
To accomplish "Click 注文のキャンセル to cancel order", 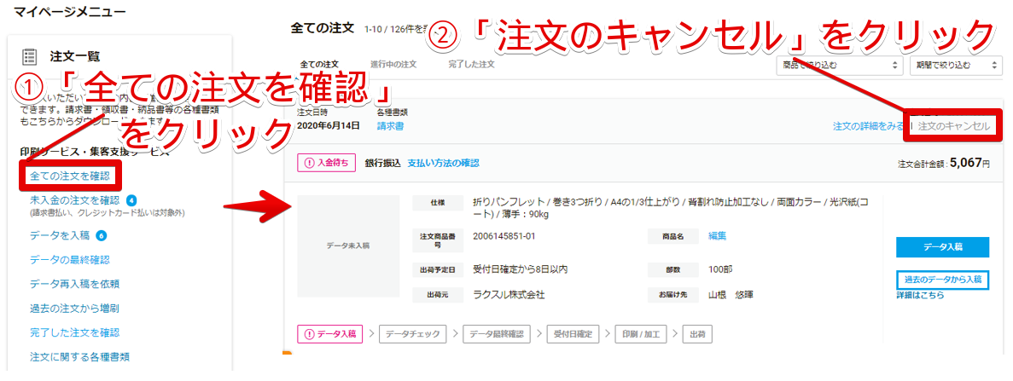I will [953, 126].
